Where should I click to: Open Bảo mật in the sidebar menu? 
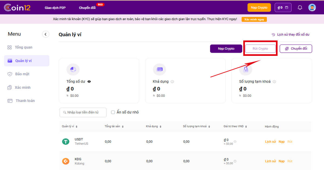(22, 74)
